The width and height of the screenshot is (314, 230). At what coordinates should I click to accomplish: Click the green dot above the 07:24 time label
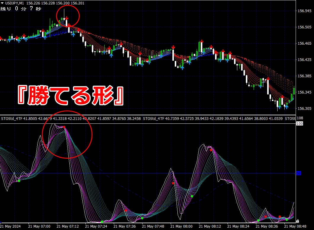click(x=102, y=222)
